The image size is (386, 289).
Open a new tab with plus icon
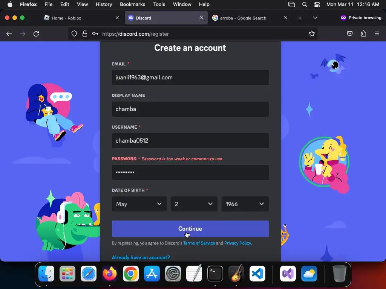click(x=300, y=18)
